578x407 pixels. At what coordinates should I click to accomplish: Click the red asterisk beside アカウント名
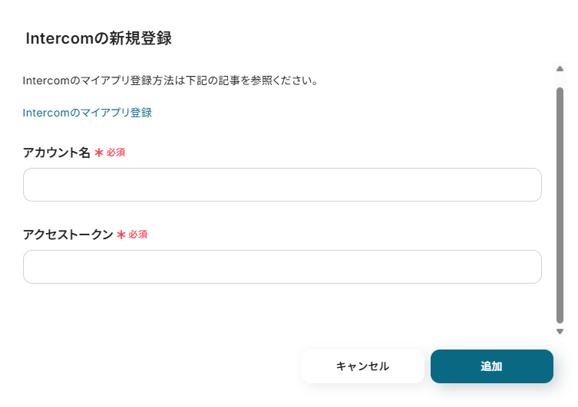[99, 153]
